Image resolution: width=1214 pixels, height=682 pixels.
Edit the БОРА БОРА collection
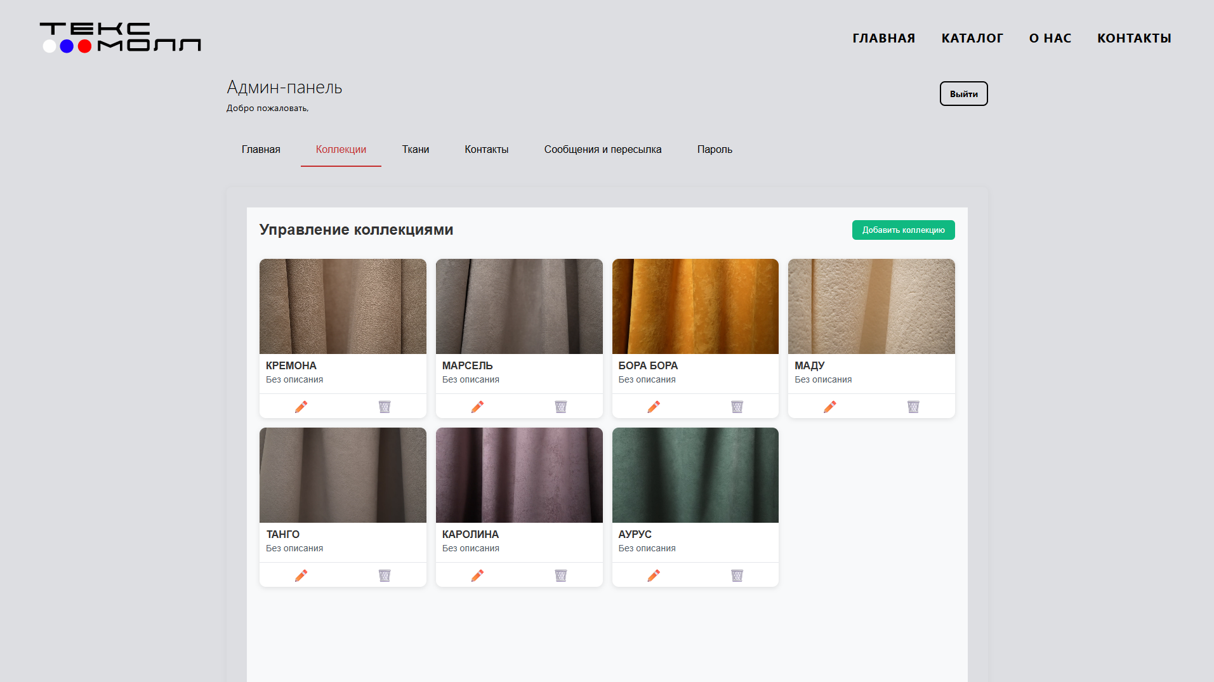[x=654, y=407]
